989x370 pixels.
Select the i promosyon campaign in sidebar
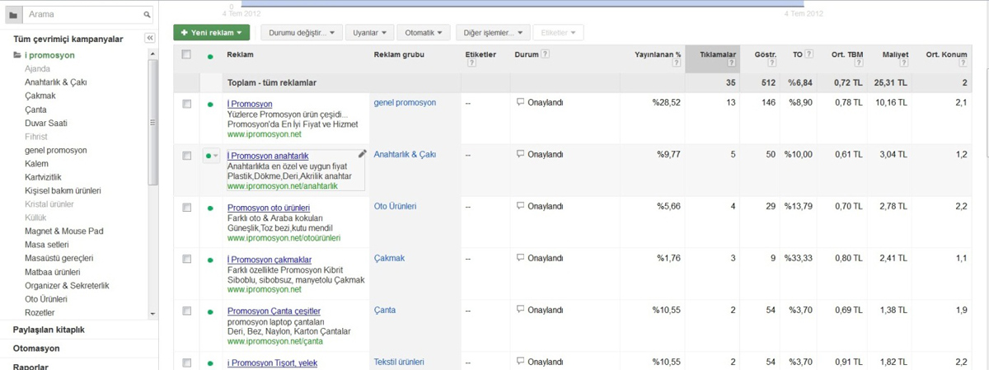(49, 55)
